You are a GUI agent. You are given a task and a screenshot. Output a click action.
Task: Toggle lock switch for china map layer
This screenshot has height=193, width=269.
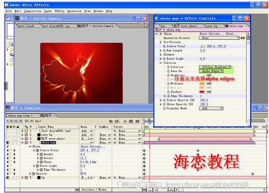coord(18,143)
